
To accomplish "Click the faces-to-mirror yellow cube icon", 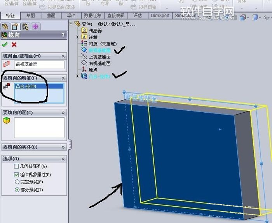I will point(7,120).
